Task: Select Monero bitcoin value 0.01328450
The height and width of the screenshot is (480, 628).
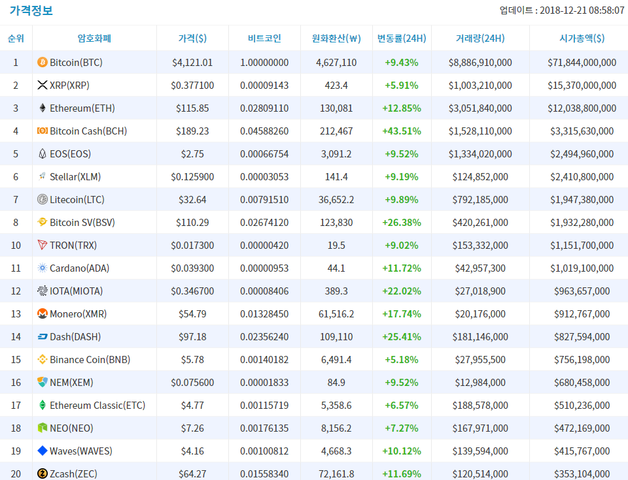Action: (264, 313)
